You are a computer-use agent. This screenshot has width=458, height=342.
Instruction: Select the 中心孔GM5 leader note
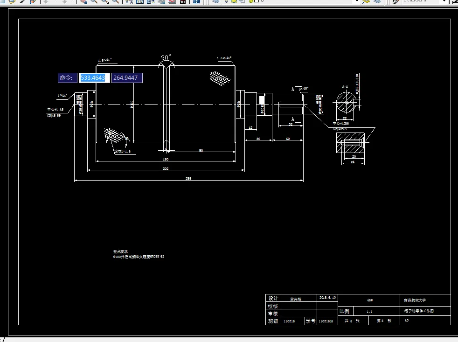coord(341,123)
